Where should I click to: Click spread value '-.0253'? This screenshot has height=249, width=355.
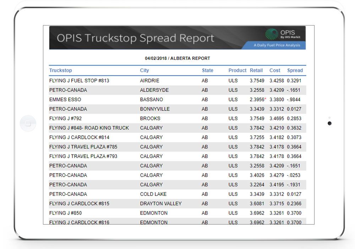click(294, 175)
